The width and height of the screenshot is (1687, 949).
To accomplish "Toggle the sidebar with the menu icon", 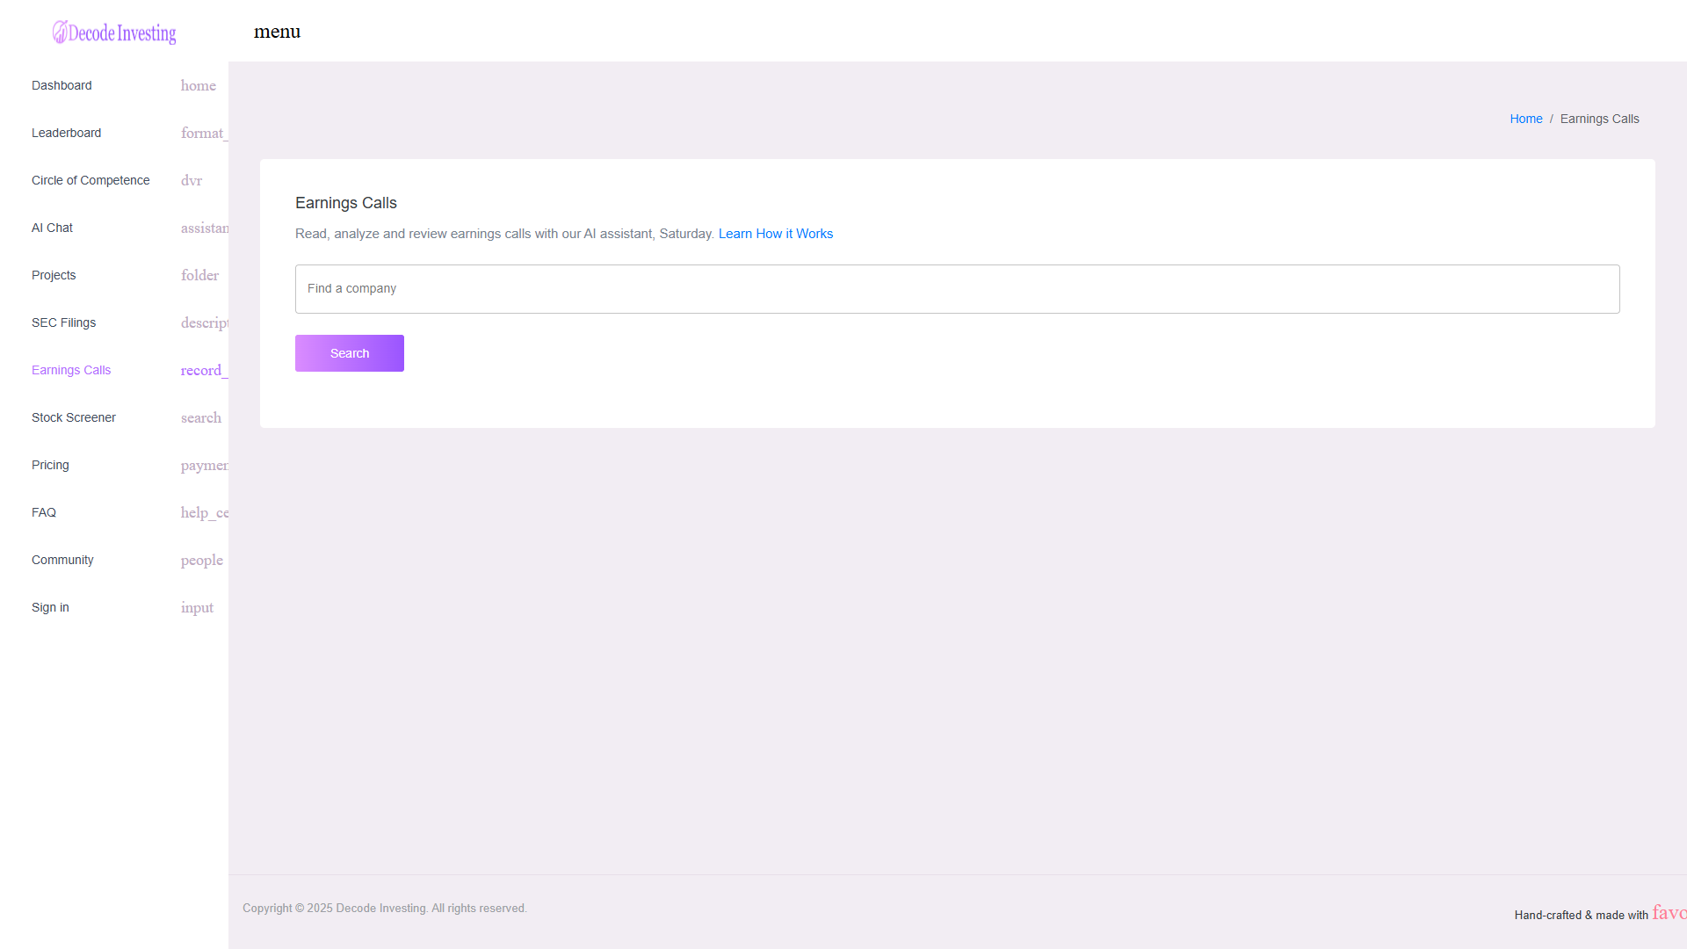I will click(277, 32).
